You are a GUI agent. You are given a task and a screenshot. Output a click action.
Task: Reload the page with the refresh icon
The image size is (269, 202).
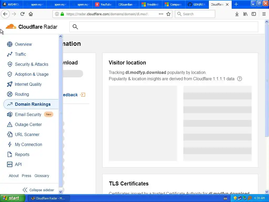click(22, 14)
